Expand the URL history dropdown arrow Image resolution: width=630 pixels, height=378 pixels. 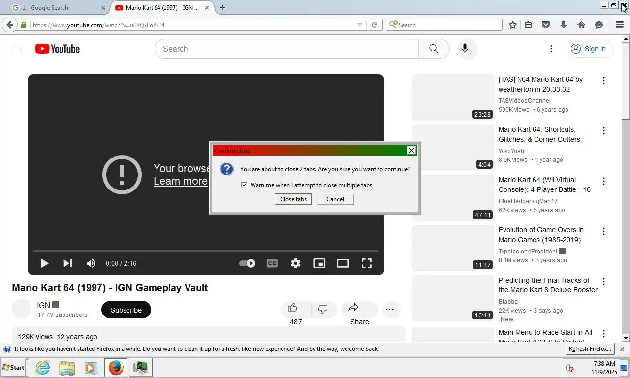359,25
